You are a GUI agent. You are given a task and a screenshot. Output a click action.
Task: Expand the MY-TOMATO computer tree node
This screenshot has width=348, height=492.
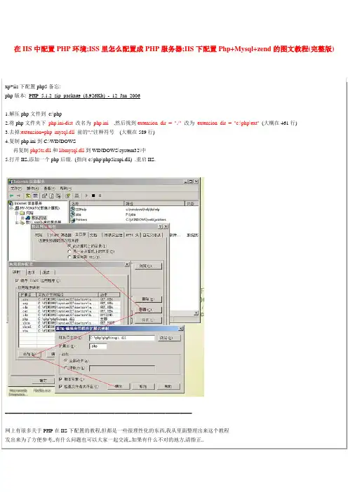11,208
